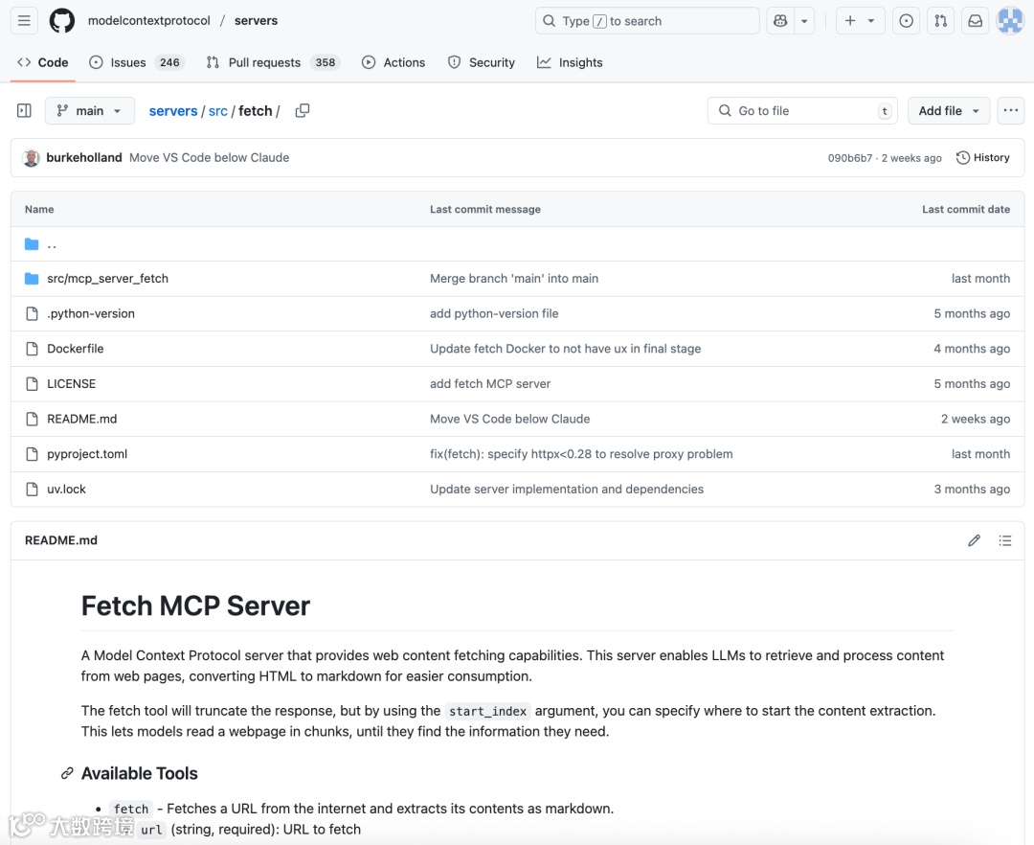Switch to the Actions tab
The width and height of the screenshot is (1034, 845).
coord(393,62)
